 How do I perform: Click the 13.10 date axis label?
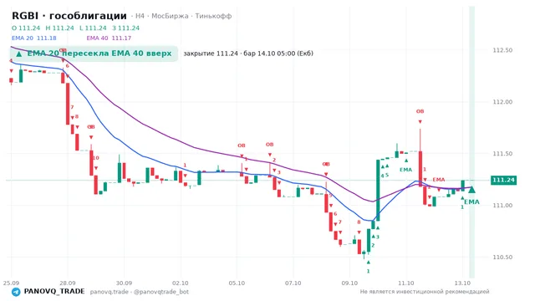click(x=462, y=283)
